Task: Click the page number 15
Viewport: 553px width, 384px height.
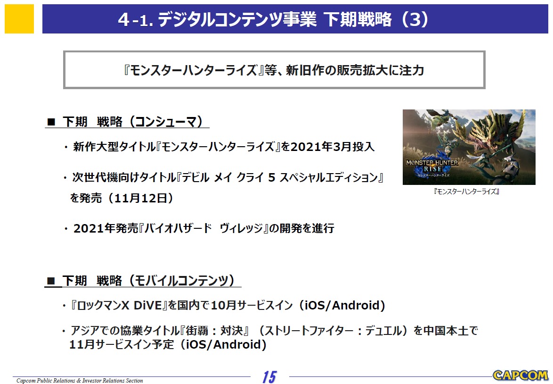Action: (270, 376)
